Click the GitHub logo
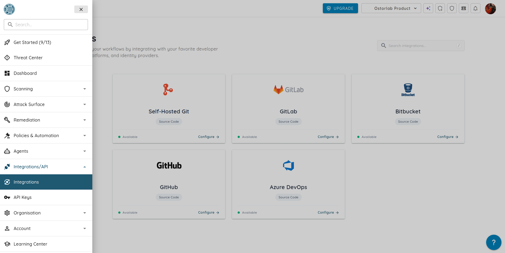 point(169,165)
